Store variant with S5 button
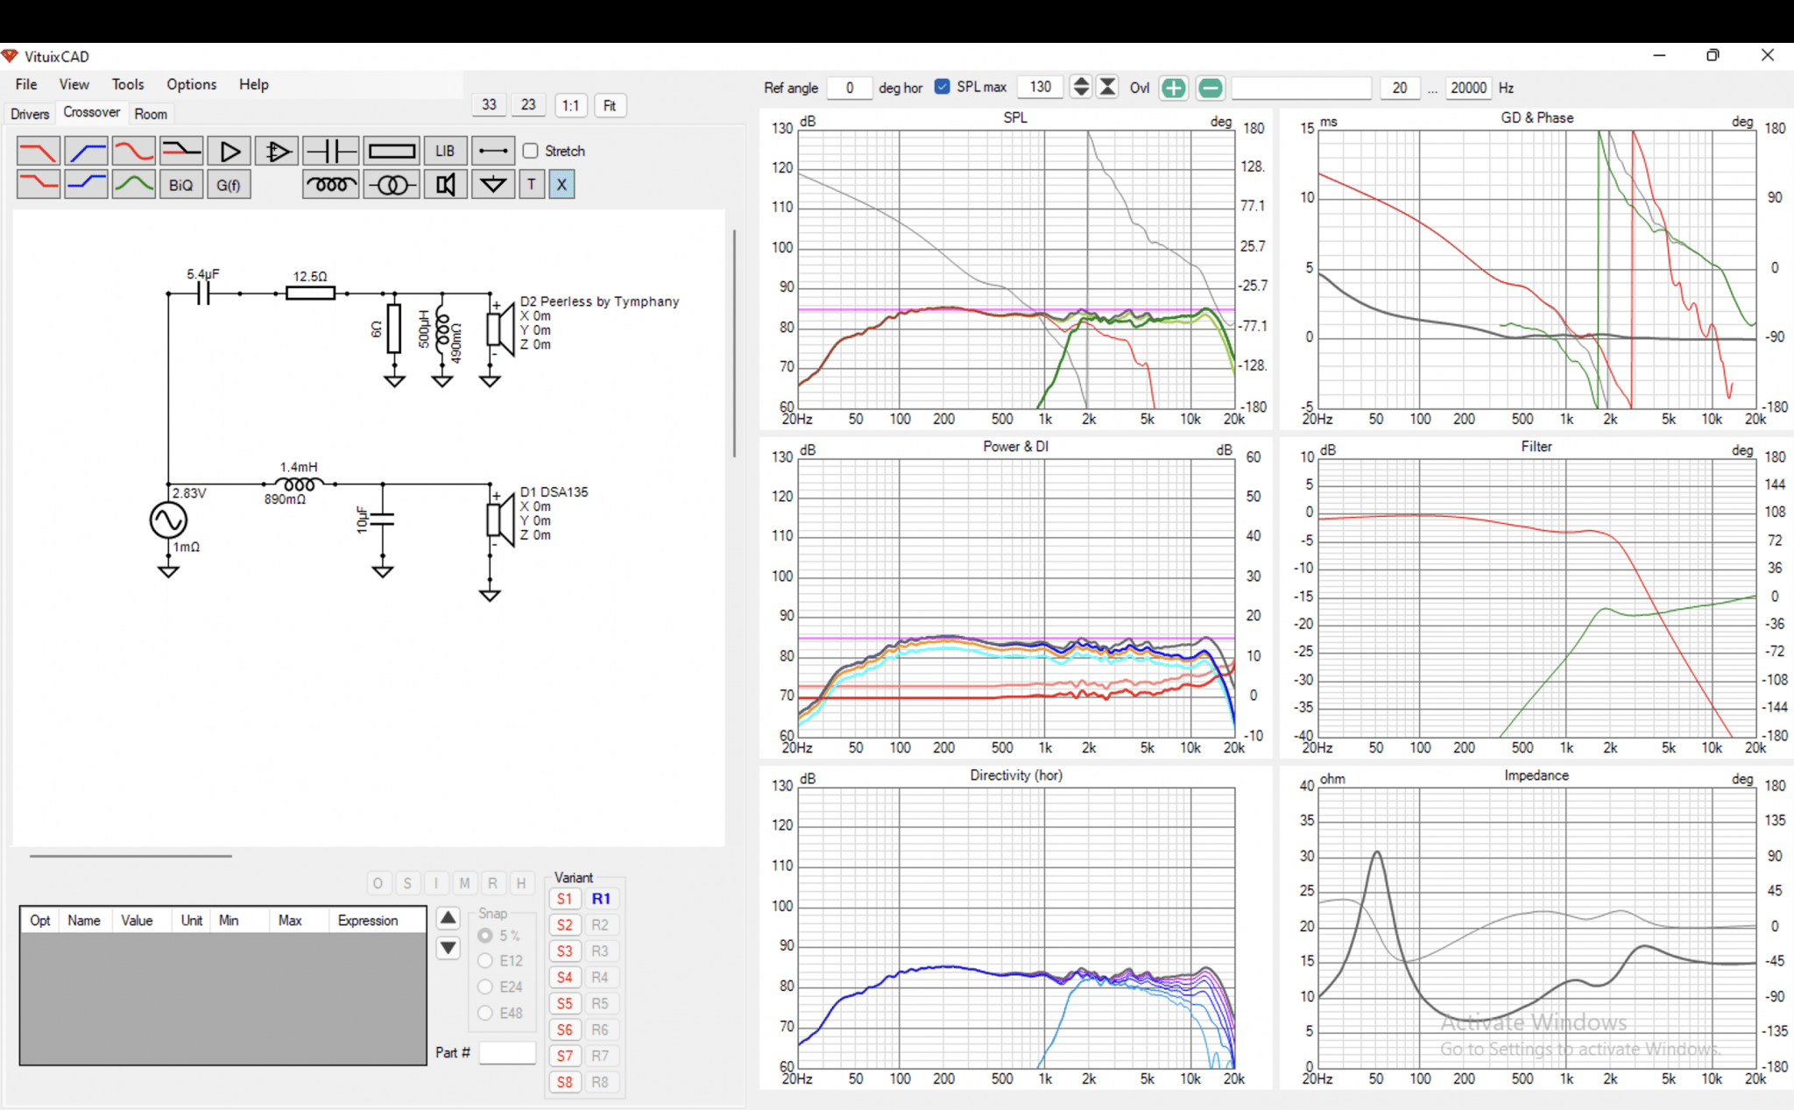 pos(565,1004)
